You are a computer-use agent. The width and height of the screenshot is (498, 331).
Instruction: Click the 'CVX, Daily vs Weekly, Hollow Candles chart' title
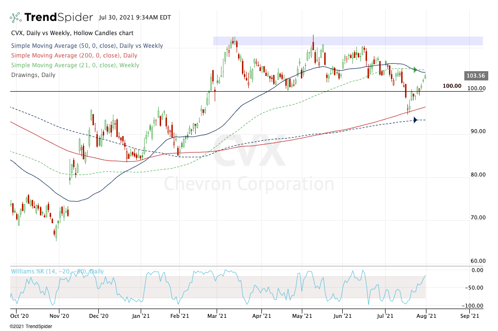click(x=72, y=33)
